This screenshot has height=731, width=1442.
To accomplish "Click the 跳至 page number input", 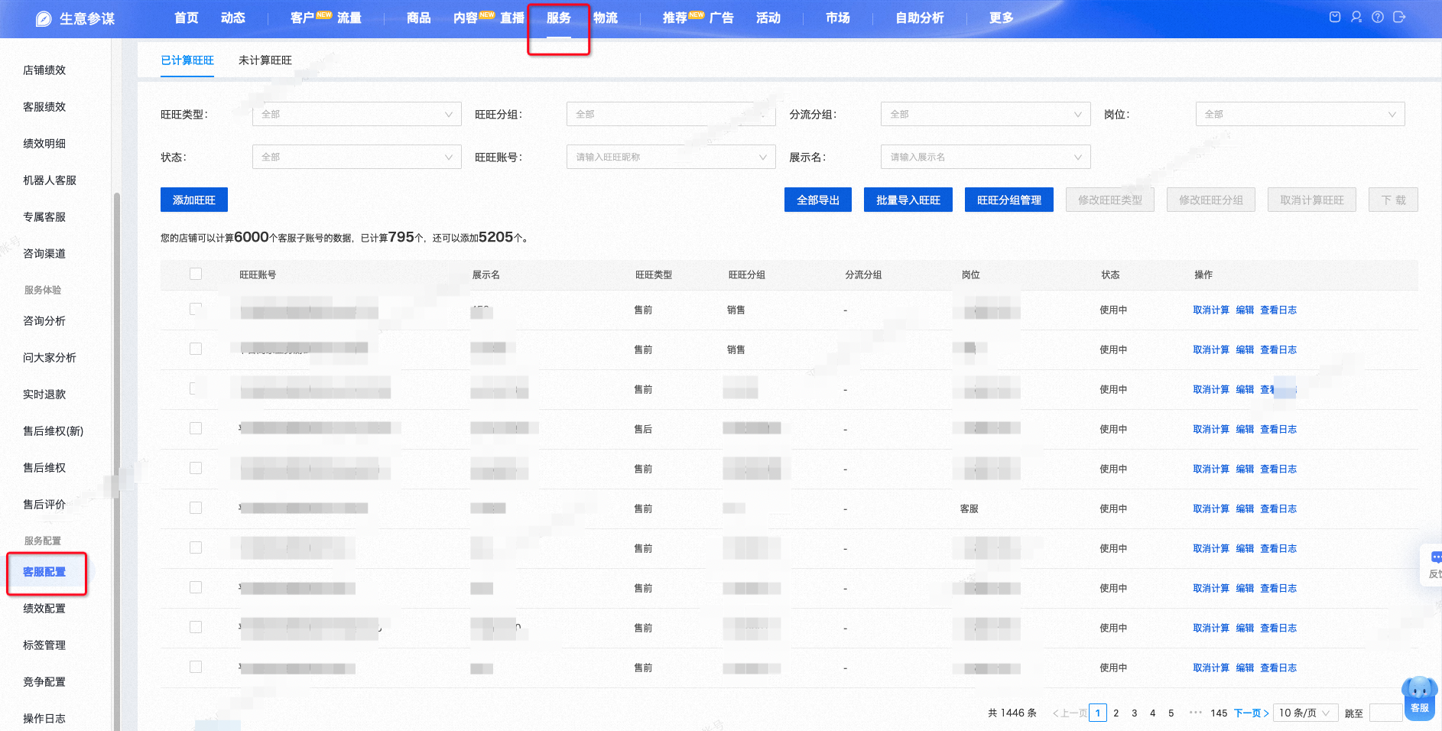I will (1385, 713).
